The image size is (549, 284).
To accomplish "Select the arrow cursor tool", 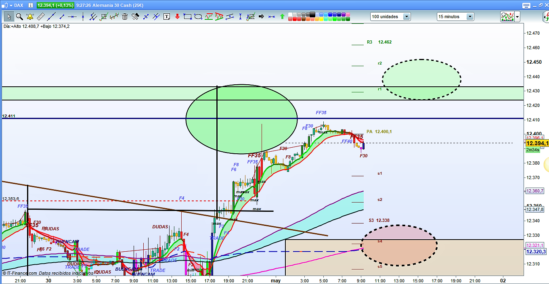I will [9, 17].
